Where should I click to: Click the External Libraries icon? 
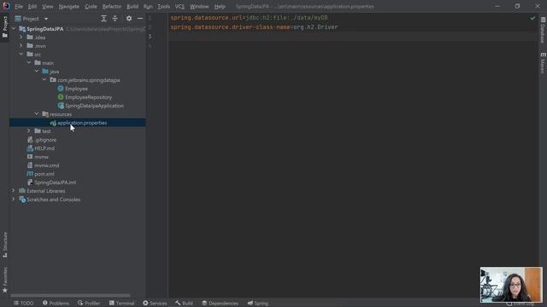click(22, 191)
